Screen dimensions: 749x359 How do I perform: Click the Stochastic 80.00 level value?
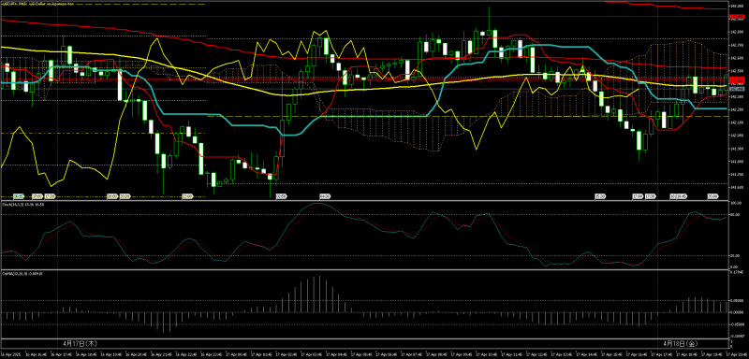click(736, 215)
